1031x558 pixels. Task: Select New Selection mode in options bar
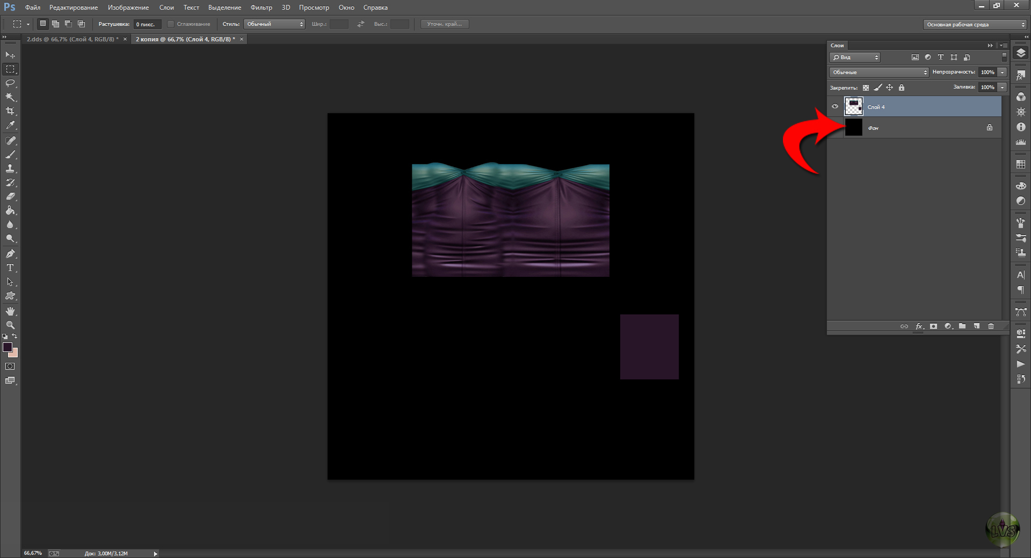[x=43, y=24]
